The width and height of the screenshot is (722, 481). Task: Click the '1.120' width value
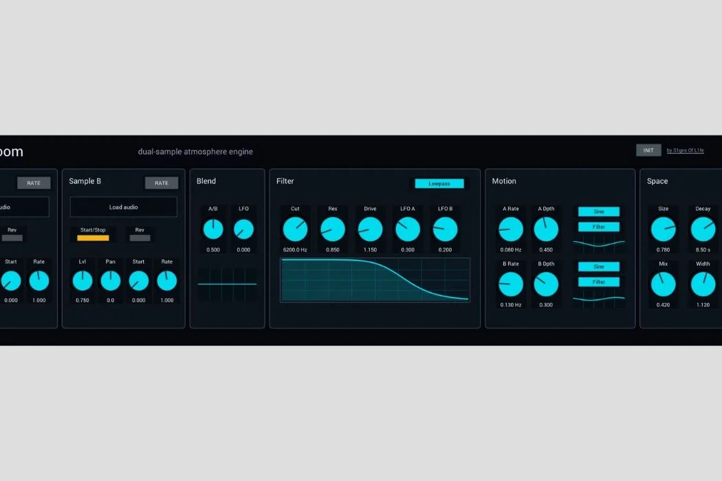[x=703, y=304]
